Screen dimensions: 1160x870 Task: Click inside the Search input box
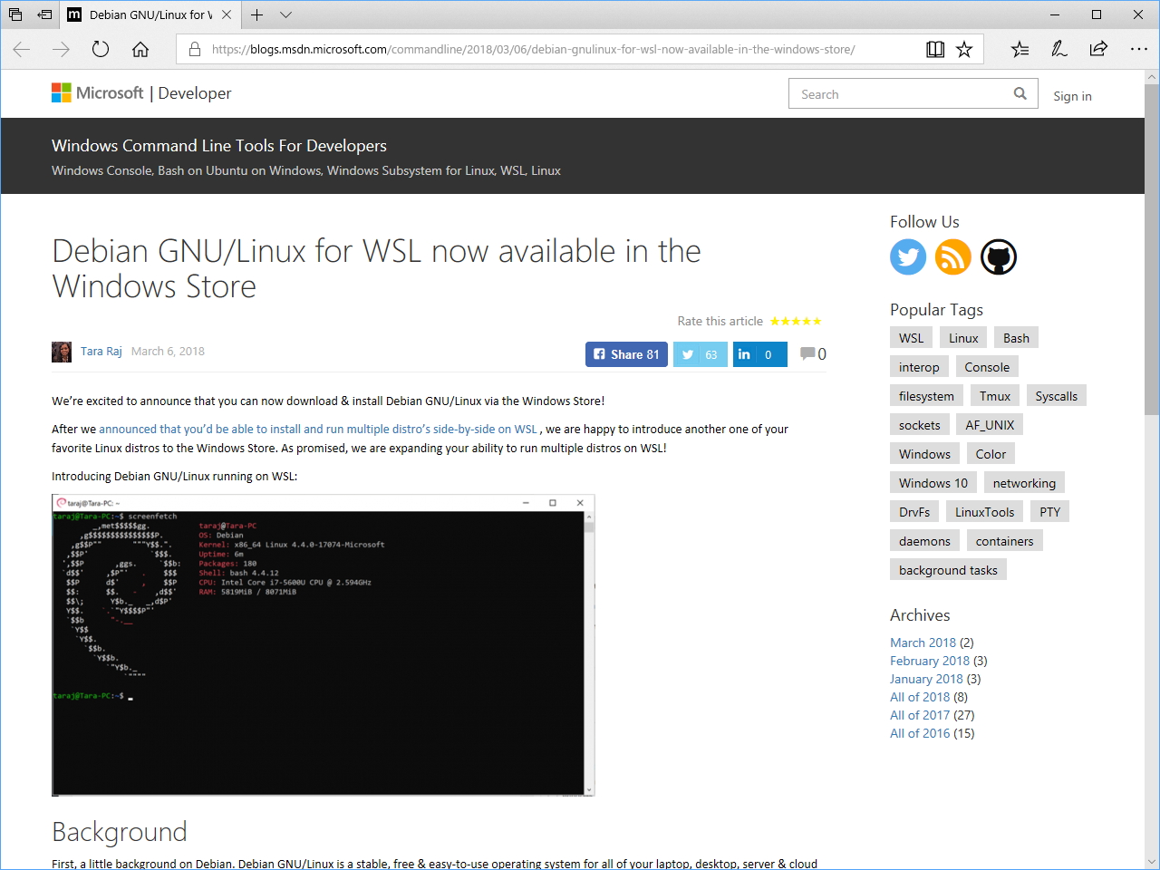[x=897, y=92]
